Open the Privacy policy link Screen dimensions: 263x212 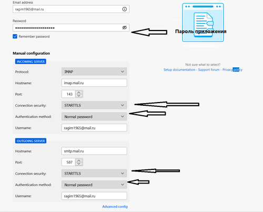tap(232, 69)
